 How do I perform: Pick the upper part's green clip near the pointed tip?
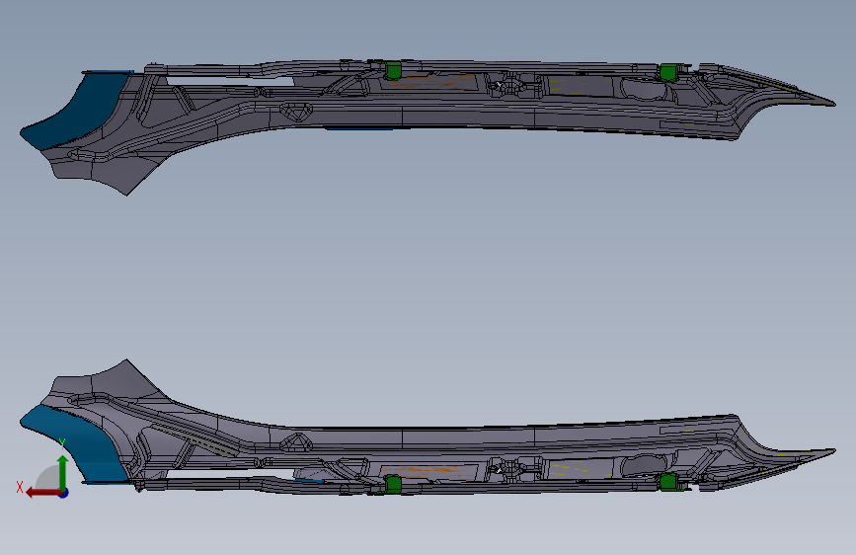tap(668, 73)
